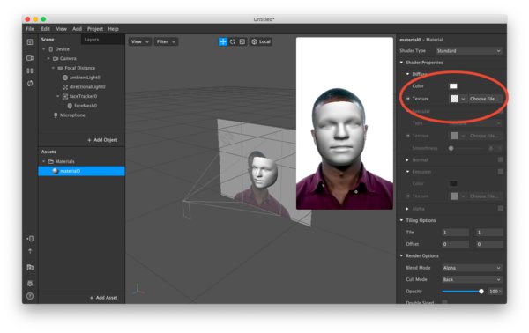Image resolution: width=529 pixels, height=333 pixels.
Task: Open the Cull Mode Back dropdown
Action: 472,279
